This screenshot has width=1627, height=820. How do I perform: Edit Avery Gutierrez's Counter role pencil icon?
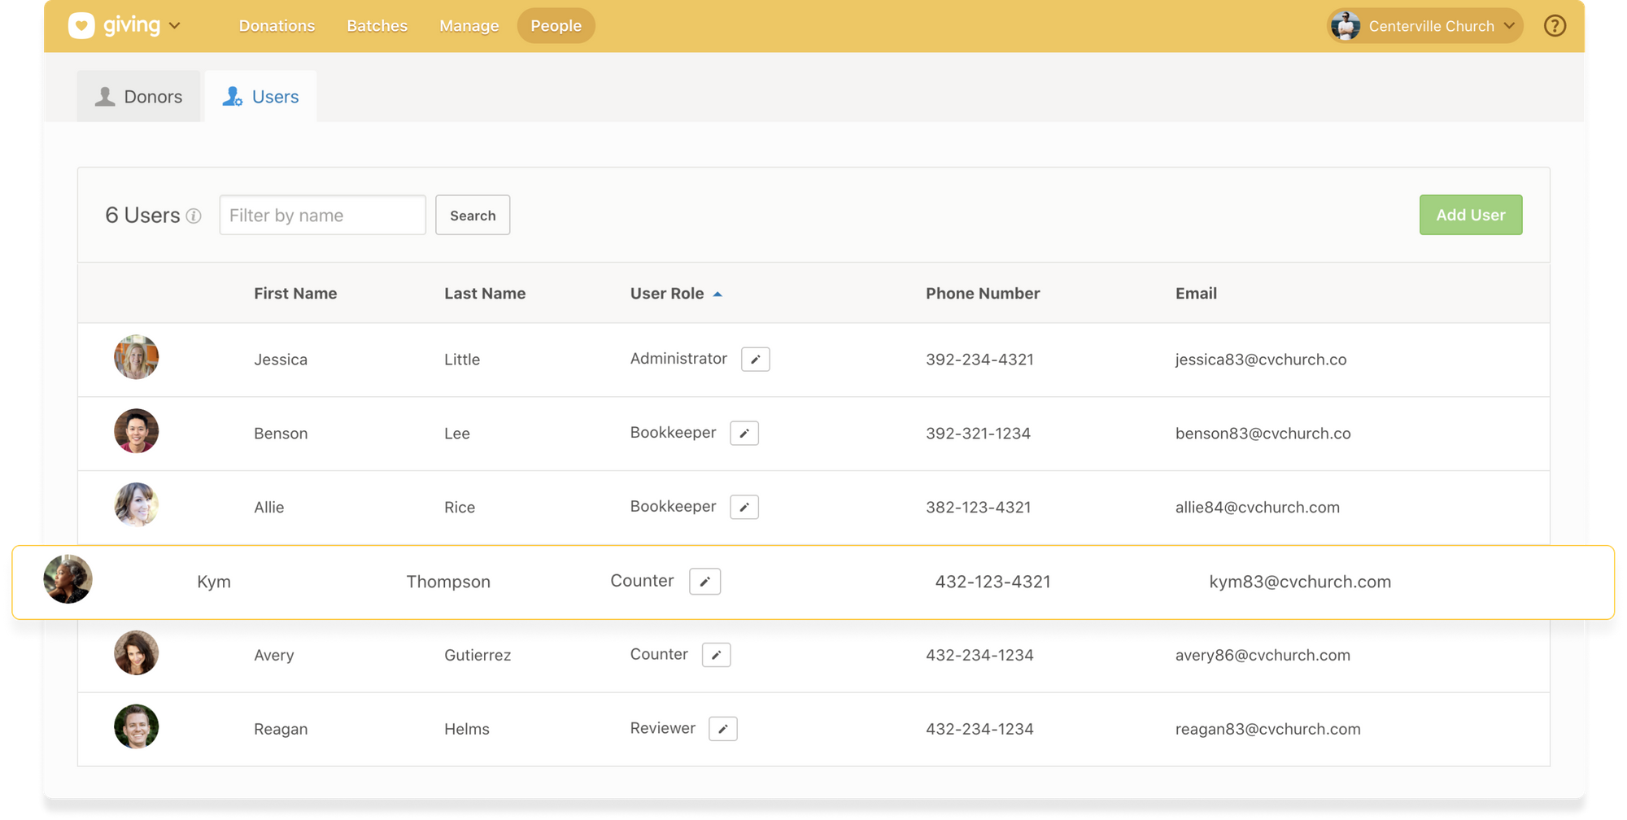716,655
